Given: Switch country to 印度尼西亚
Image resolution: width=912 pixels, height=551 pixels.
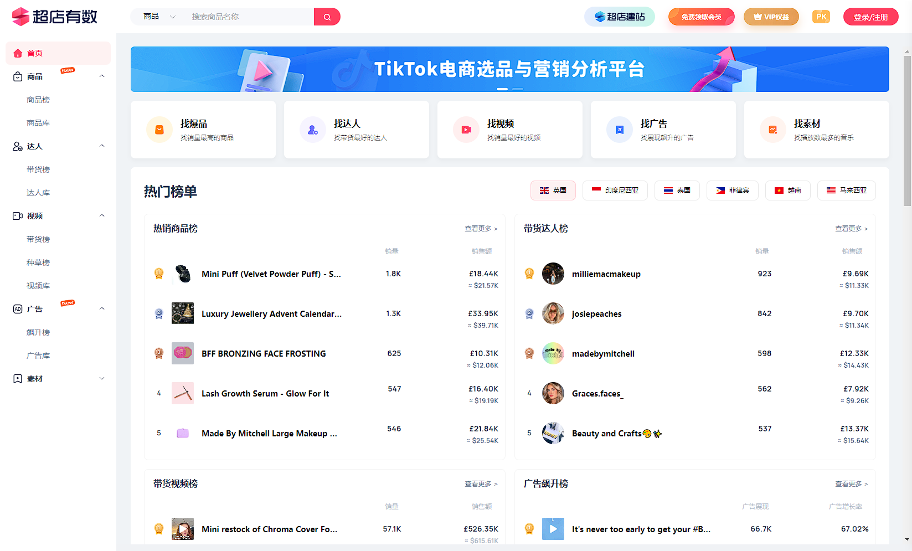Looking at the screenshot, I should coord(615,190).
